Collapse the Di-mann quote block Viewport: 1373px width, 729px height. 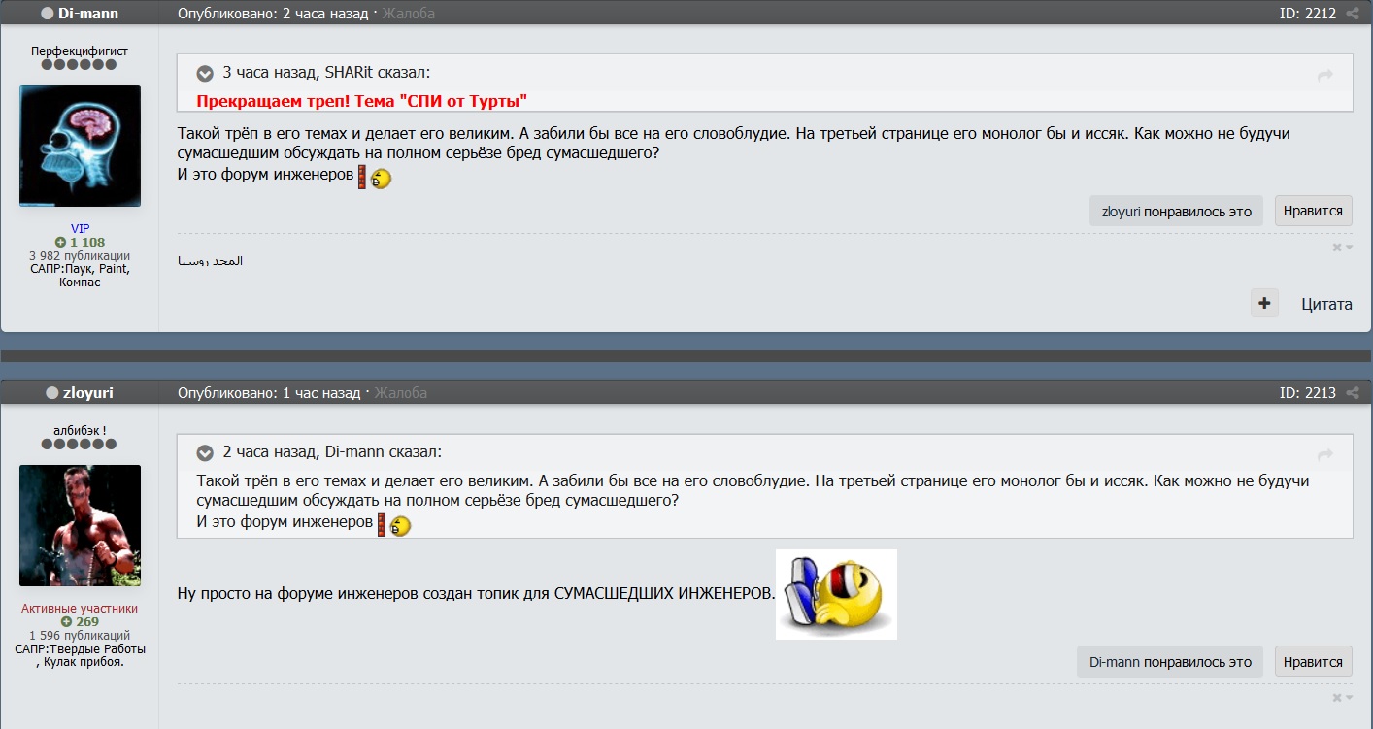pyautogui.click(x=205, y=452)
